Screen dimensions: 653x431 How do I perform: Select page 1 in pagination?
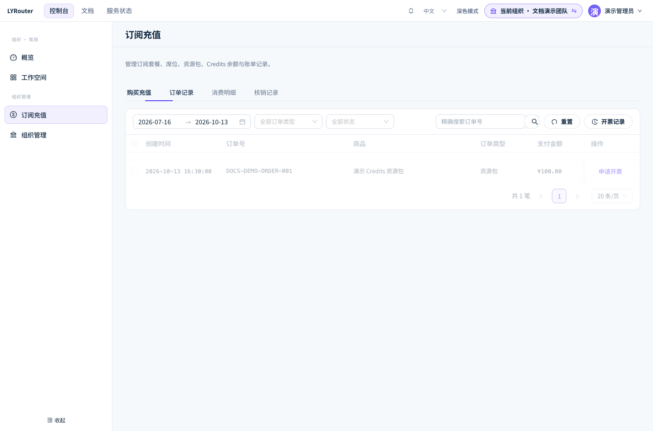point(559,196)
